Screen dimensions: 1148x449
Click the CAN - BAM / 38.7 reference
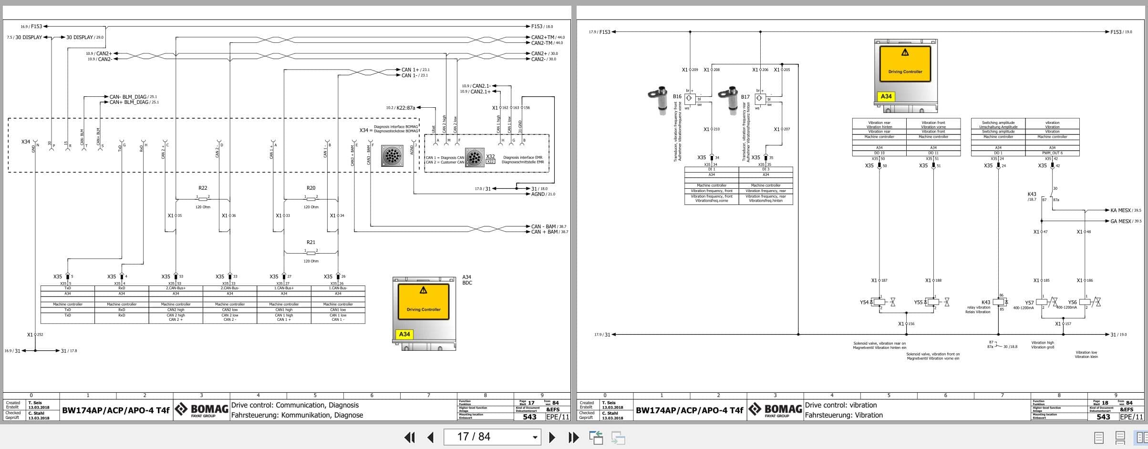coord(549,226)
